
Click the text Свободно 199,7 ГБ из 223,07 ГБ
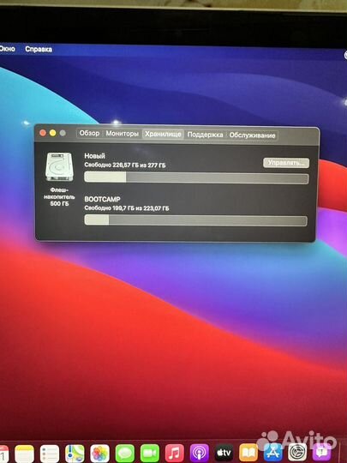click(127, 208)
